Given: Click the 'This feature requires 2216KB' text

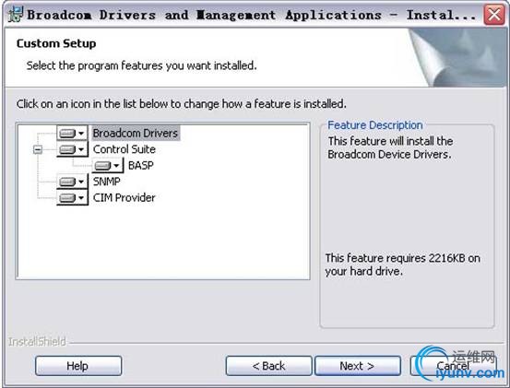Looking at the screenshot, I should pyautogui.click(x=403, y=265).
